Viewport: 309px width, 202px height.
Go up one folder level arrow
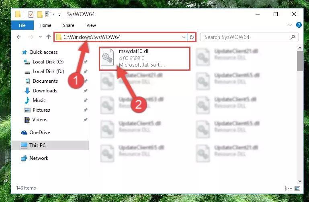pyautogui.click(x=49, y=37)
